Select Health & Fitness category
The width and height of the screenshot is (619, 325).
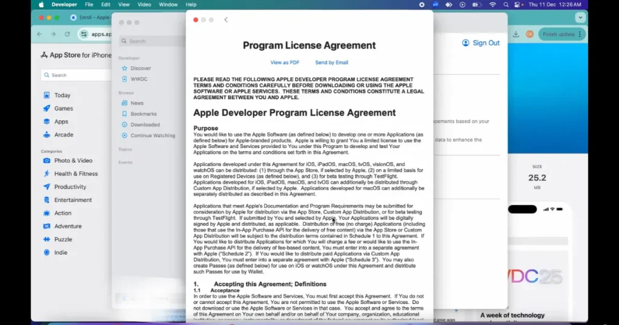tap(76, 174)
